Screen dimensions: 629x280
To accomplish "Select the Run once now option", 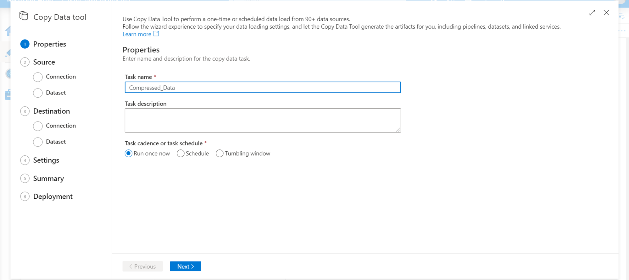I will tap(128, 153).
